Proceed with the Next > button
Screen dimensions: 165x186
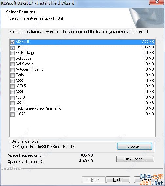118,180
